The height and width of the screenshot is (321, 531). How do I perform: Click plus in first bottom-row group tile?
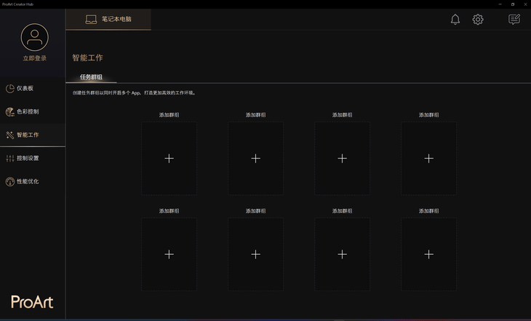pos(169,254)
